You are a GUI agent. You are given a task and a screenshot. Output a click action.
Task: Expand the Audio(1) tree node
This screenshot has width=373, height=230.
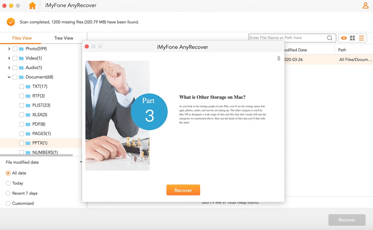pos(9,67)
